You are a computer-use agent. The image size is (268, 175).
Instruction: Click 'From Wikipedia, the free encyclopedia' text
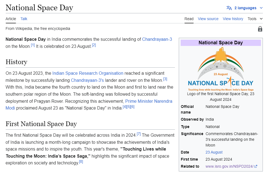[x=38, y=29]
